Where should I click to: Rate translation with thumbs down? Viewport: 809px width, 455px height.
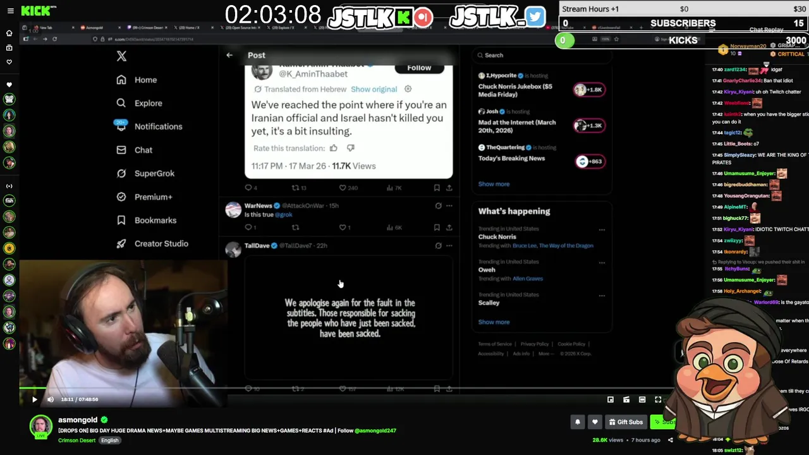click(350, 148)
